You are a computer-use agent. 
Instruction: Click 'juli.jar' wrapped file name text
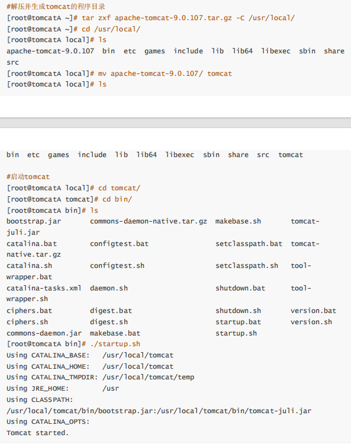click(x=23, y=232)
